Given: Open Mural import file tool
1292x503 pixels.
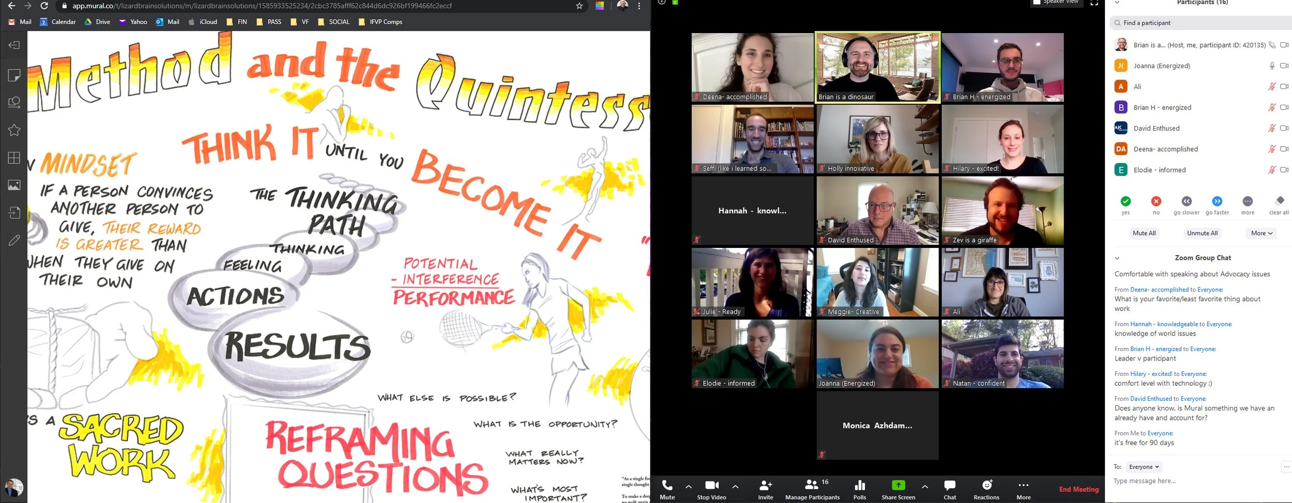Looking at the screenshot, I should coord(14,212).
